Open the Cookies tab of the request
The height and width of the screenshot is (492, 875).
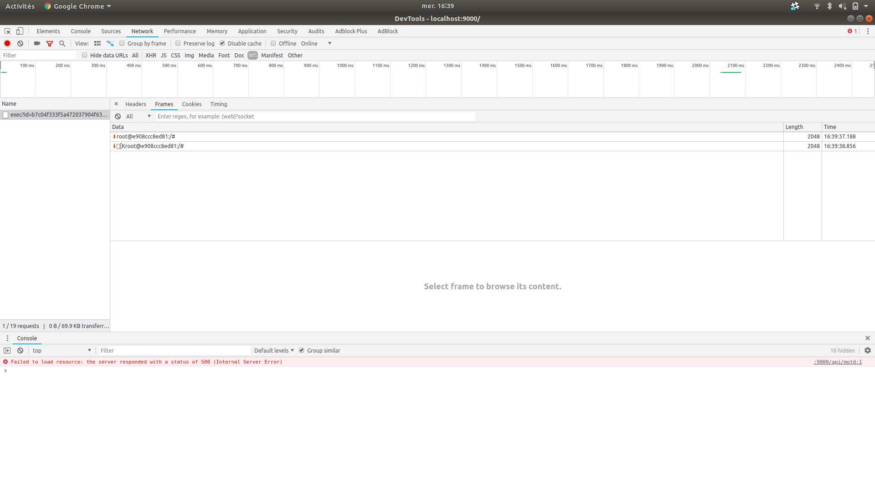(x=191, y=104)
